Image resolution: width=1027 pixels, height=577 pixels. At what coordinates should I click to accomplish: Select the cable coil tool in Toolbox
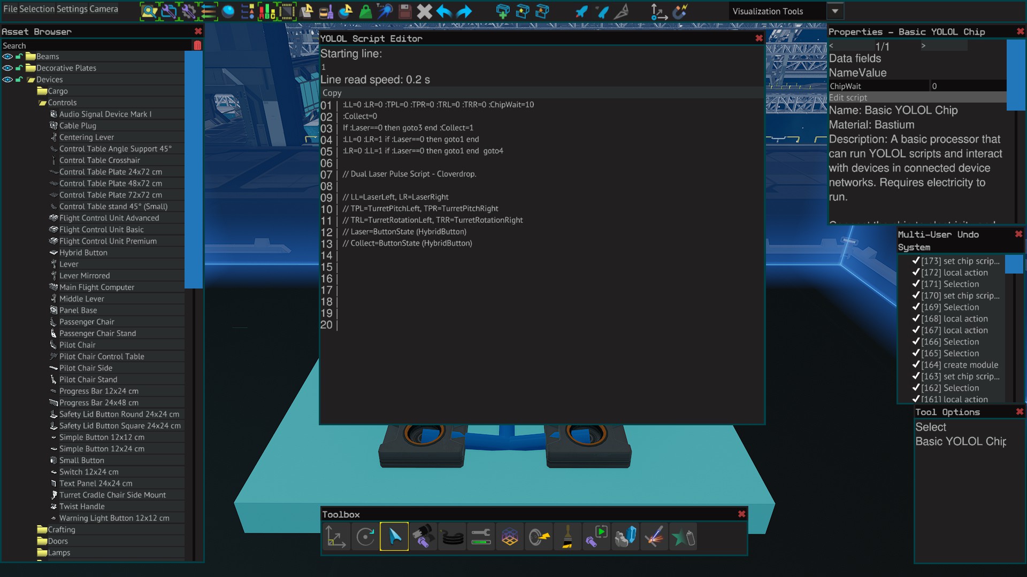(453, 537)
